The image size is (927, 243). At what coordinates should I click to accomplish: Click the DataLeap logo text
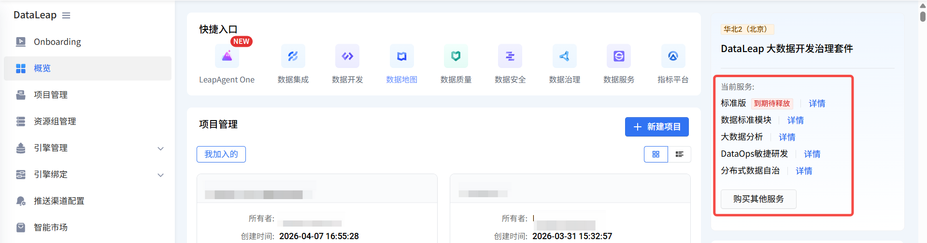coord(35,15)
